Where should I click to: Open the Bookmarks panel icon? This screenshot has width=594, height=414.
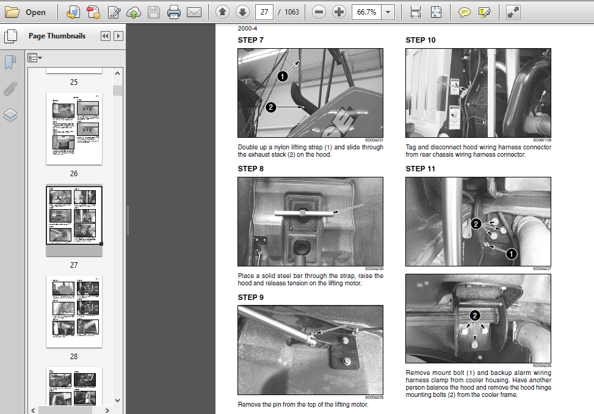coord(10,62)
